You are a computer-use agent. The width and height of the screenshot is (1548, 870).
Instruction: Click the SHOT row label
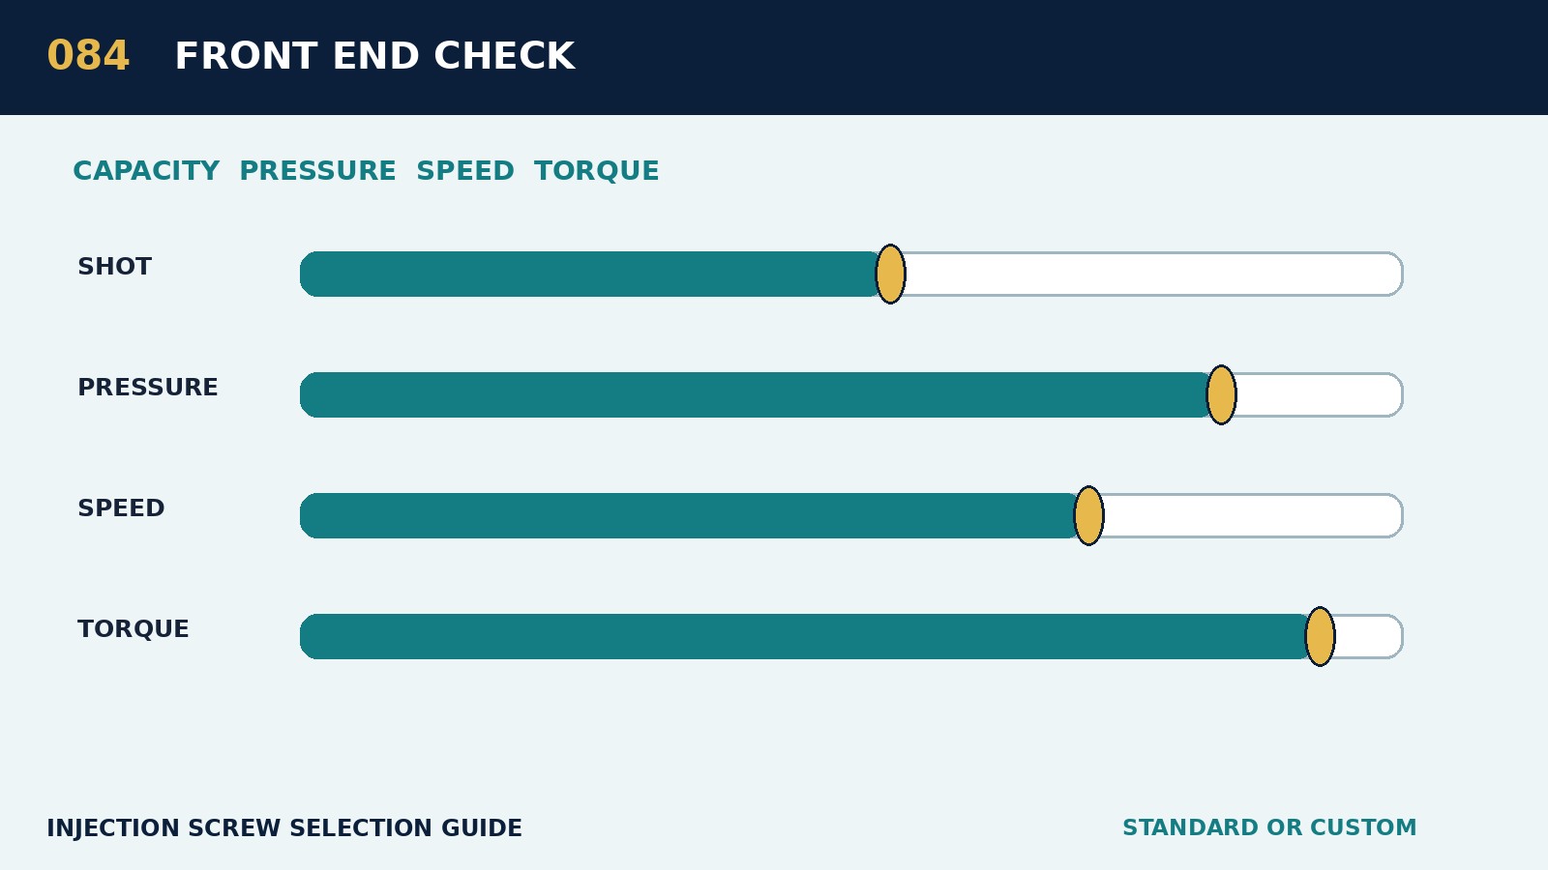pyautogui.click(x=114, y=267)
